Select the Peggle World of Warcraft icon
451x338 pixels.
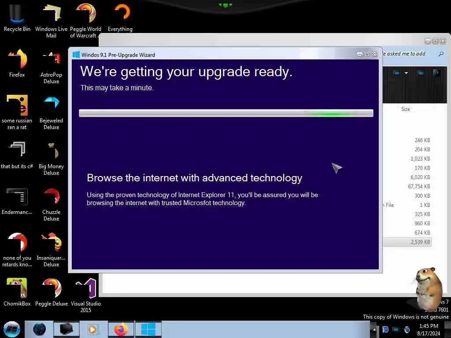pos(85,20)
